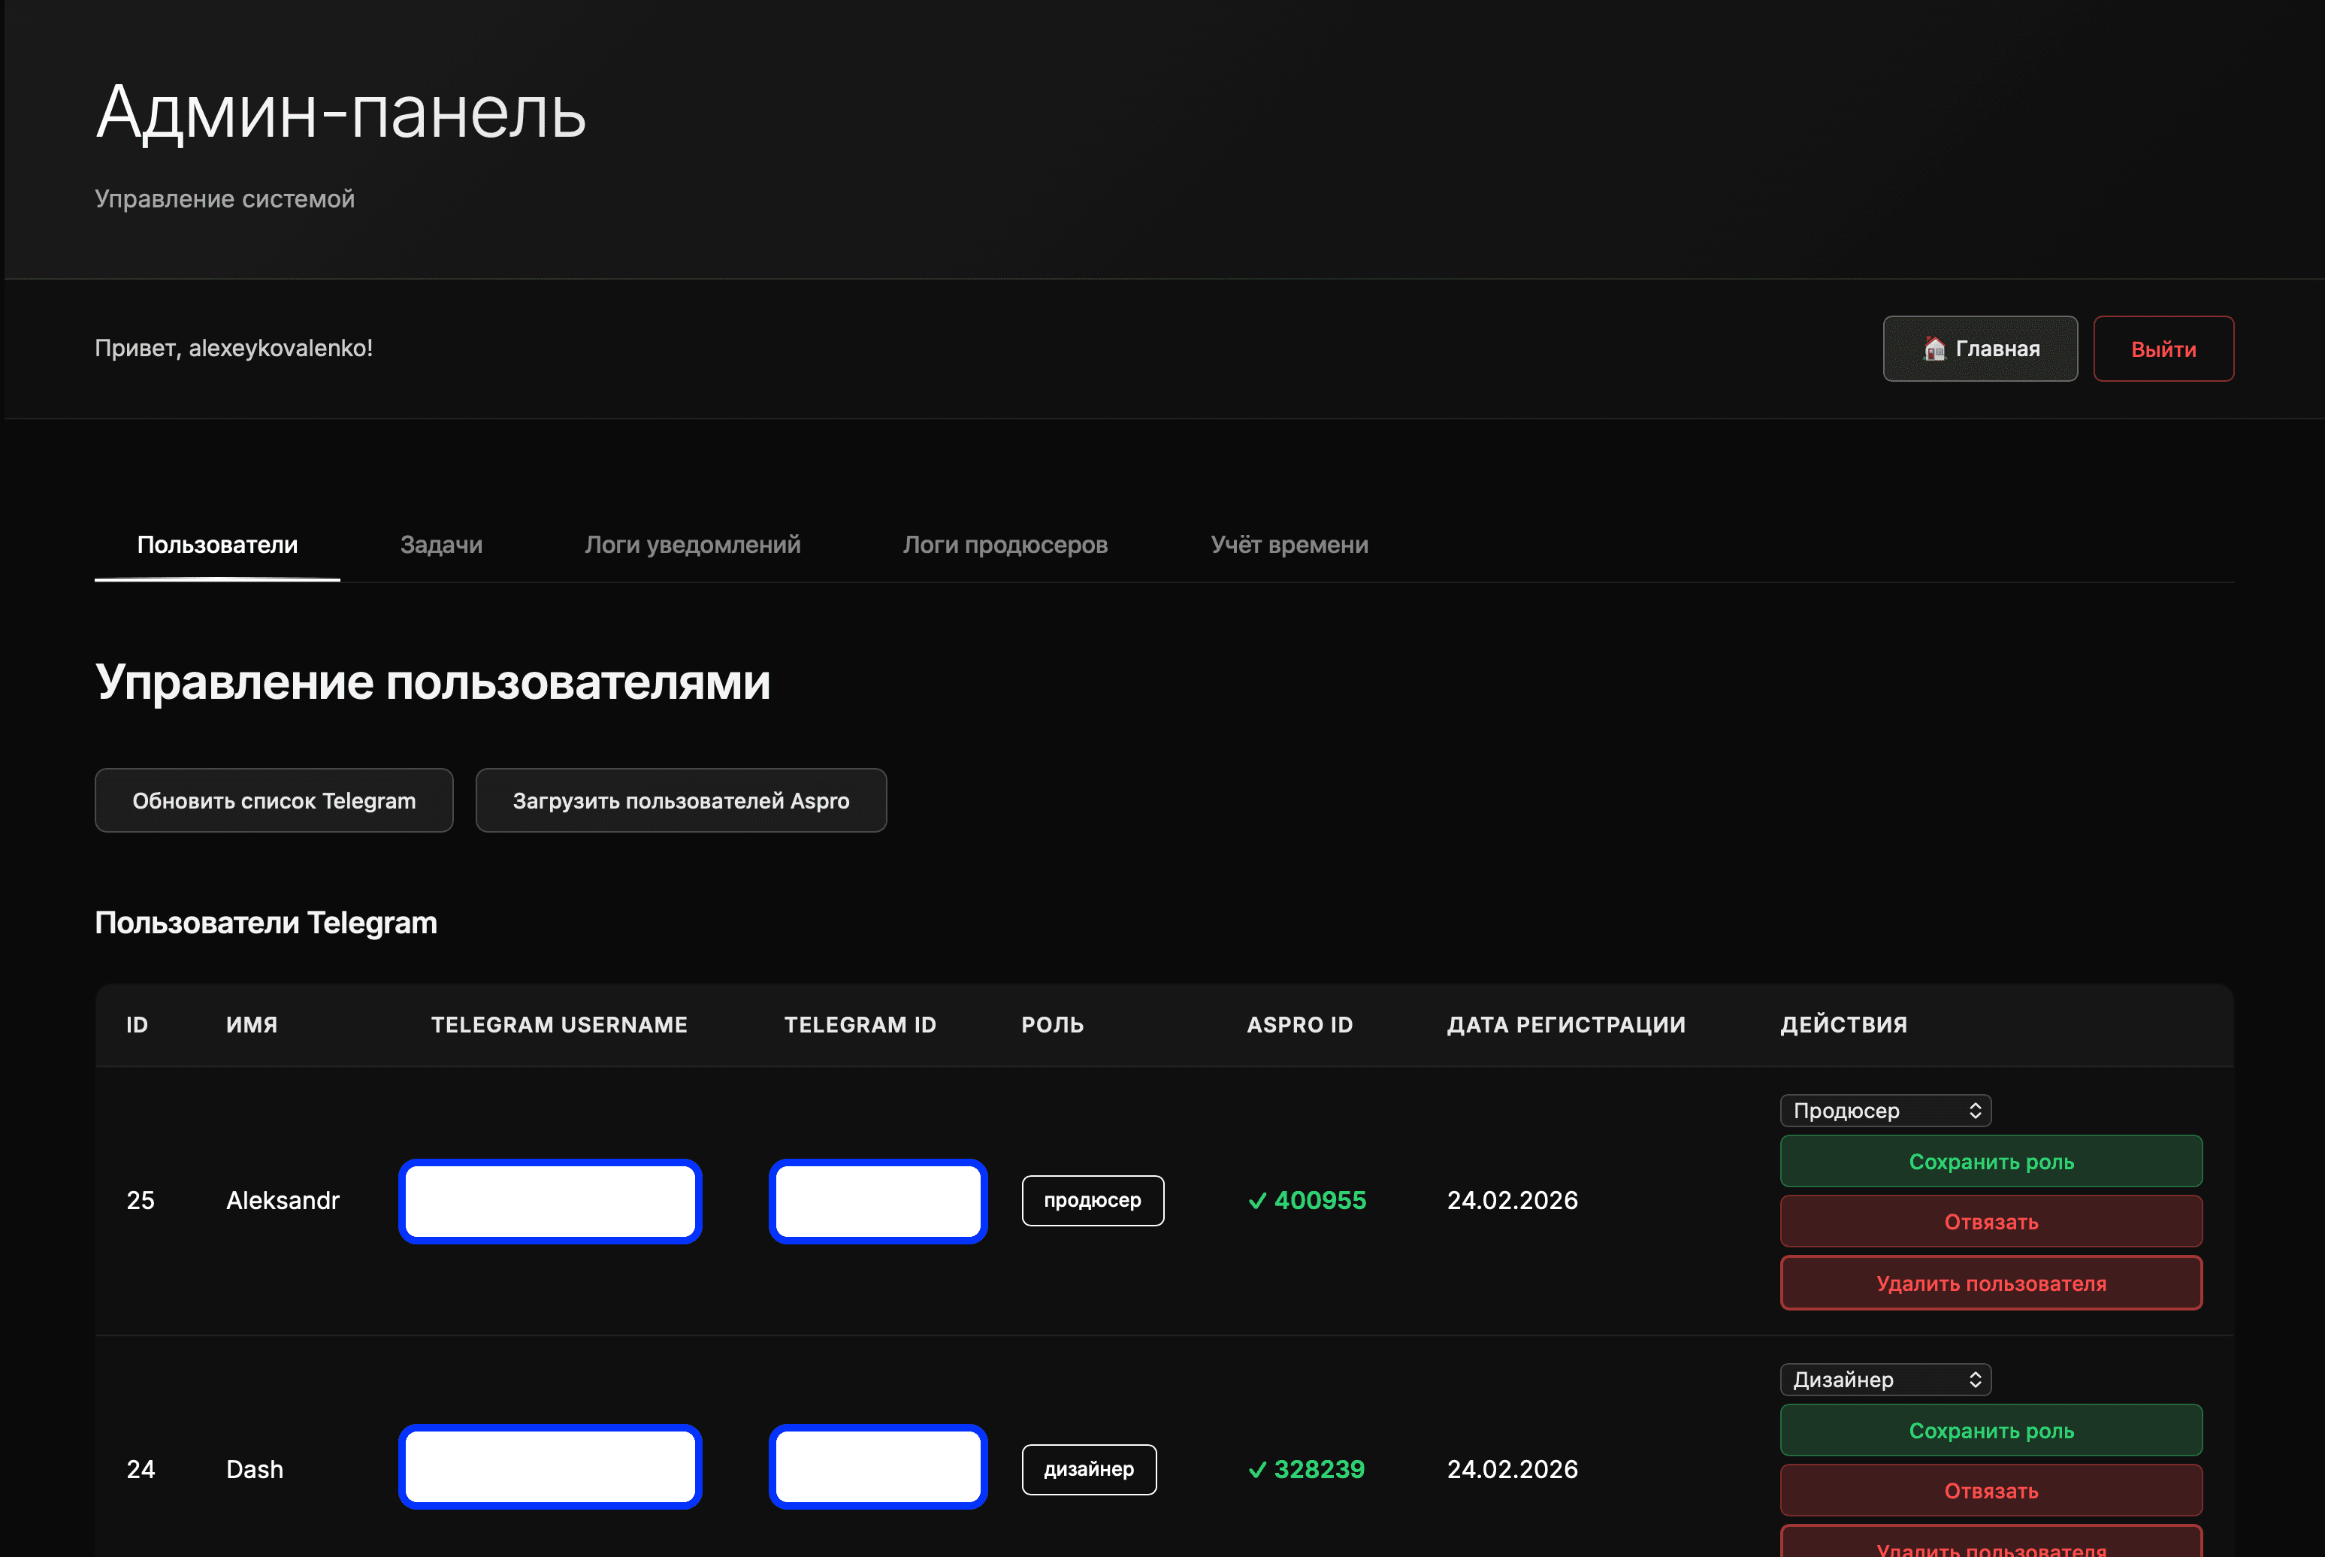Image resolution: width=2325 pixels, height=1557 pixels.
Task: Open the Учёт времени tab
Action: click(1289, 544)
